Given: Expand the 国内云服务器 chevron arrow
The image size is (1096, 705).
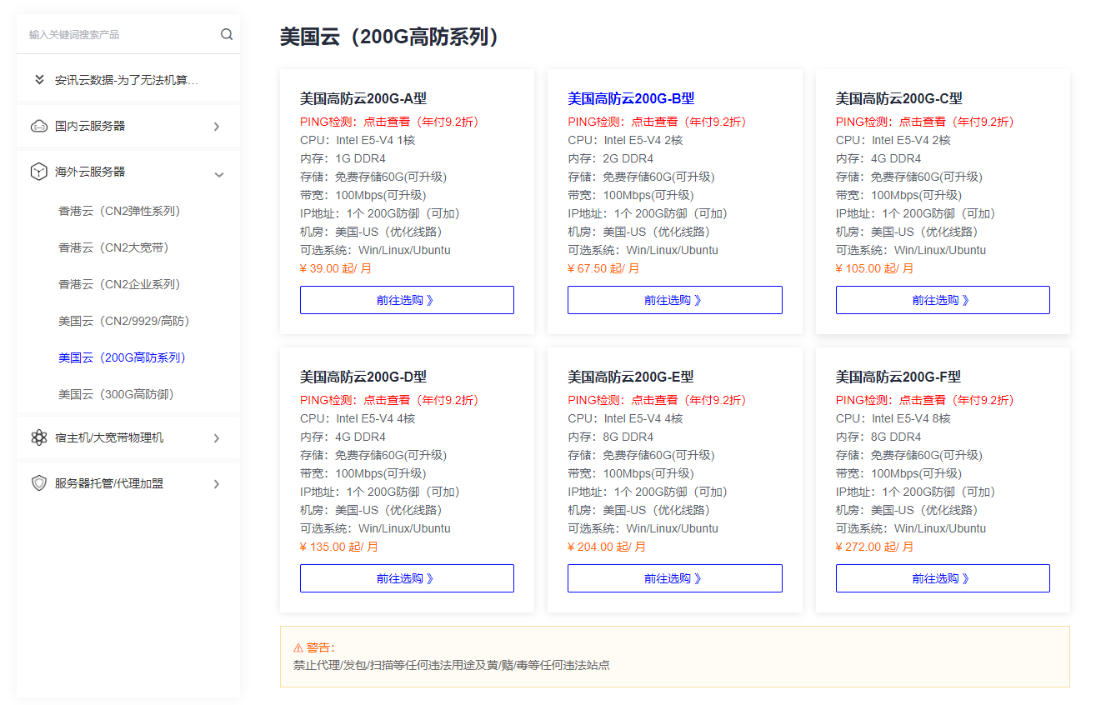Looking at the screenshot, I should click(217, 127).
